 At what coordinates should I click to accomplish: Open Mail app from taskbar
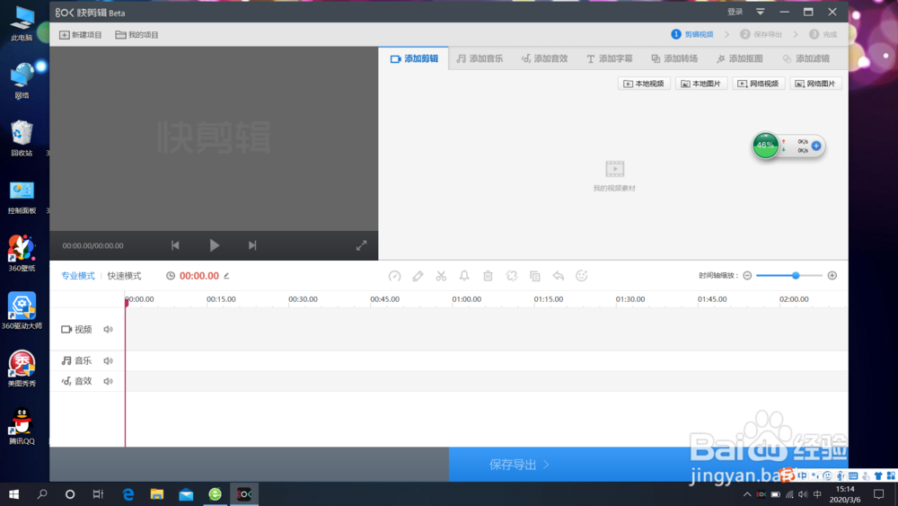click(186, 494)
